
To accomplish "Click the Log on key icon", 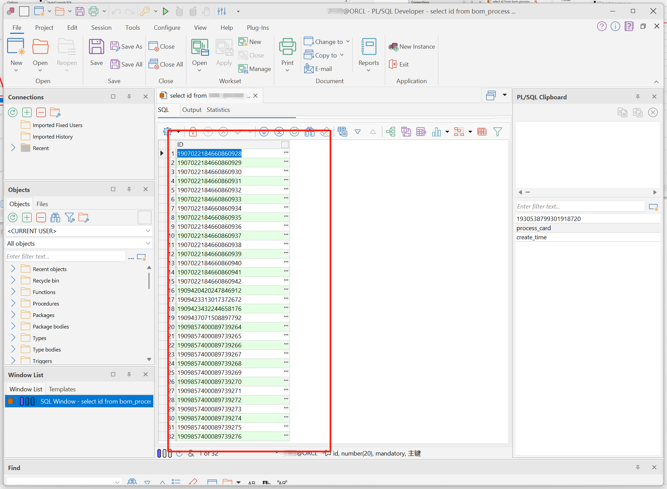I will coord(145,11).
